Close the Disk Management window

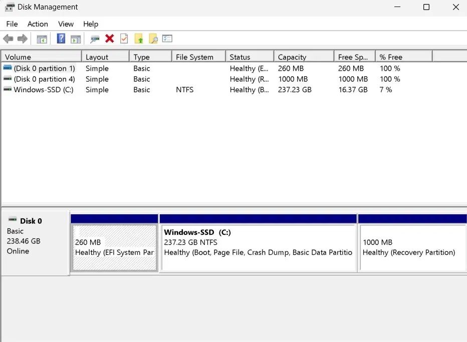(x=455, y=7)
